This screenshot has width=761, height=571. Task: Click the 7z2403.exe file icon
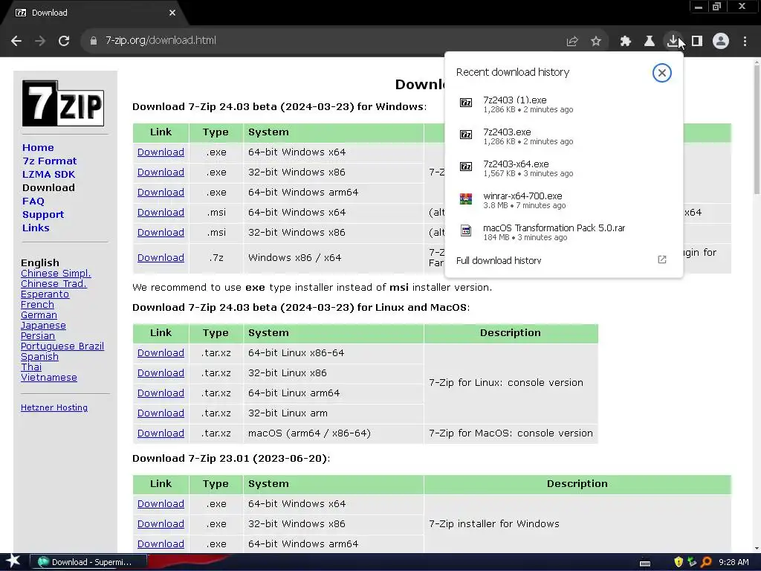[466, 135]
